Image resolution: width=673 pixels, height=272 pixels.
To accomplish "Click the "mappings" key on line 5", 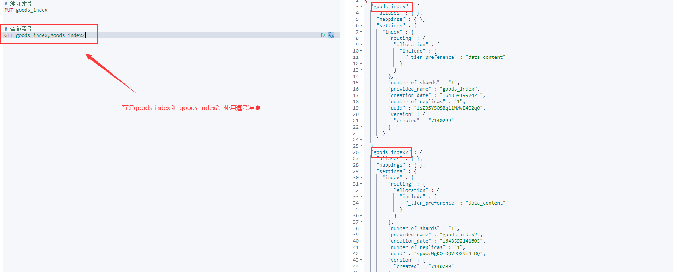I will click(x=391, y=19).
